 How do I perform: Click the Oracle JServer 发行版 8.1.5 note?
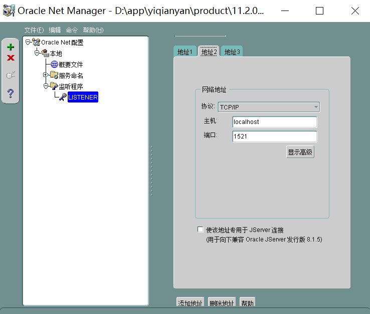pos(264,239)
